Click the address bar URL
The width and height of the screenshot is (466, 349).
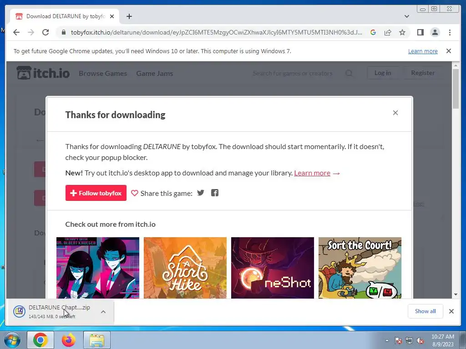click(x=216, y=32)
